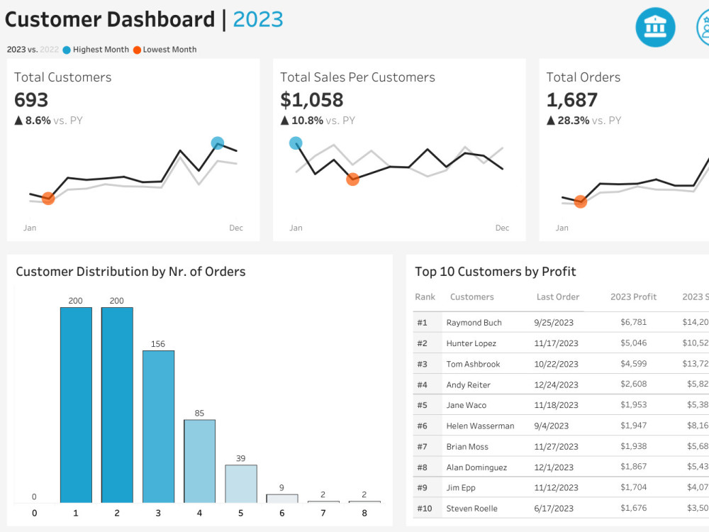The height and width of the screenshot is (532, 709).
Task: Click the lowest month point on Total Sales chart
Action: point(352,179)
